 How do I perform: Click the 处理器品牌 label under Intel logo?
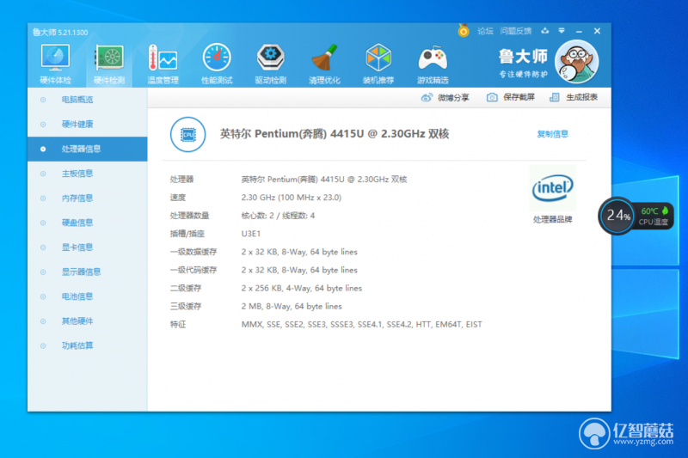[552, 220]
